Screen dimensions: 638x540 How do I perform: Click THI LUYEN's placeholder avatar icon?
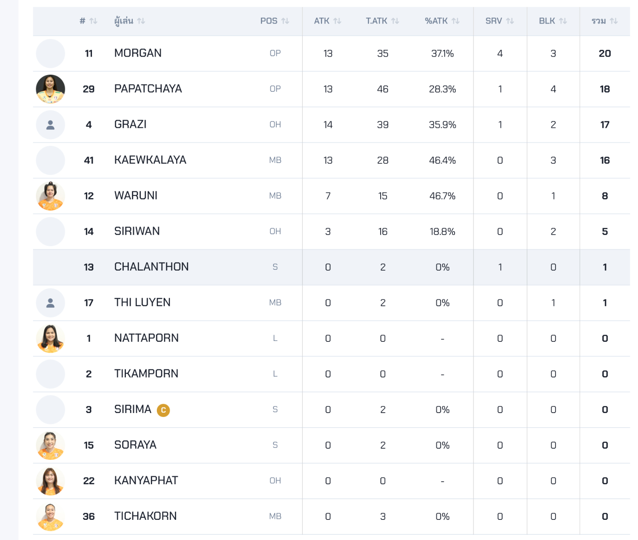pos(50,303)
